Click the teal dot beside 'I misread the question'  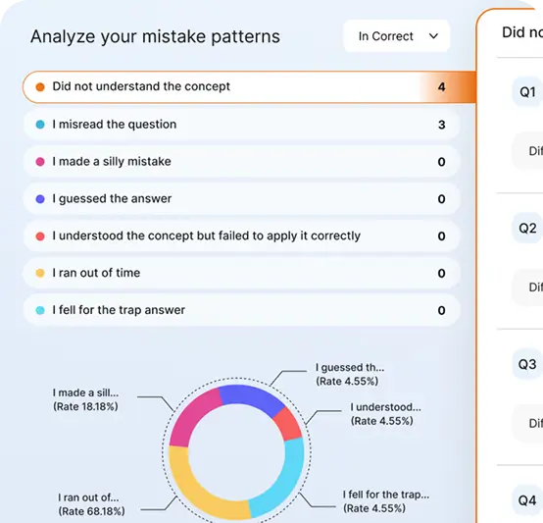click(40, 125)
